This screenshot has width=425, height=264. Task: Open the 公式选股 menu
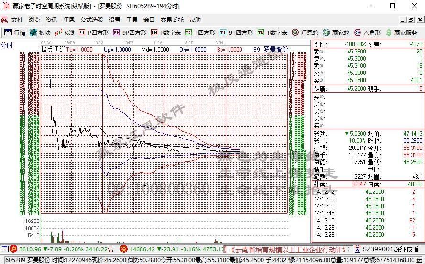pyautogui.click(x=92, y=20)
